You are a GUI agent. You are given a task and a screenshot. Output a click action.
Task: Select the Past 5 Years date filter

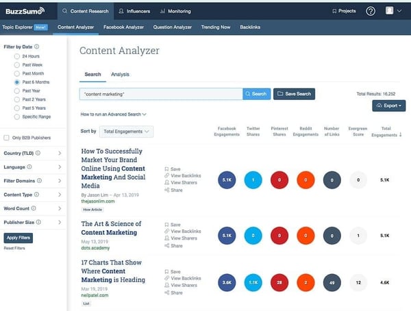click(16, 108)
